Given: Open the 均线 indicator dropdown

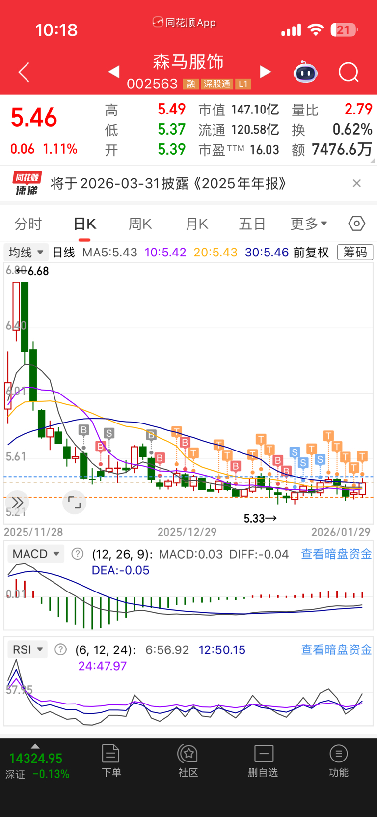Looking at the screenshot, I should point(26,253).
